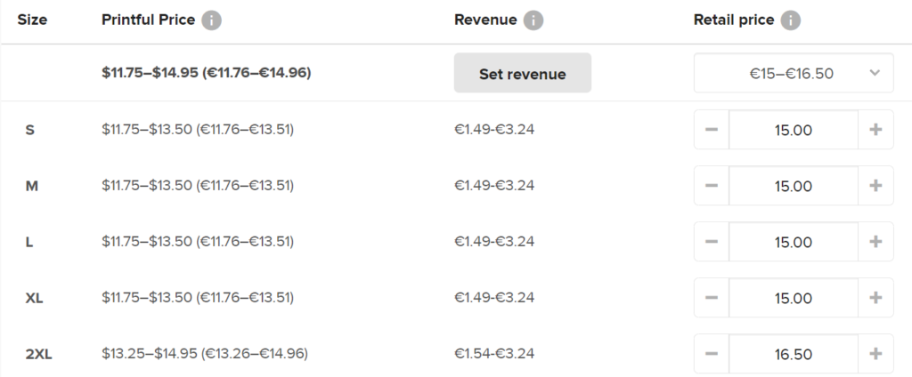Decrease retail price for size M

tap(712, 186)
